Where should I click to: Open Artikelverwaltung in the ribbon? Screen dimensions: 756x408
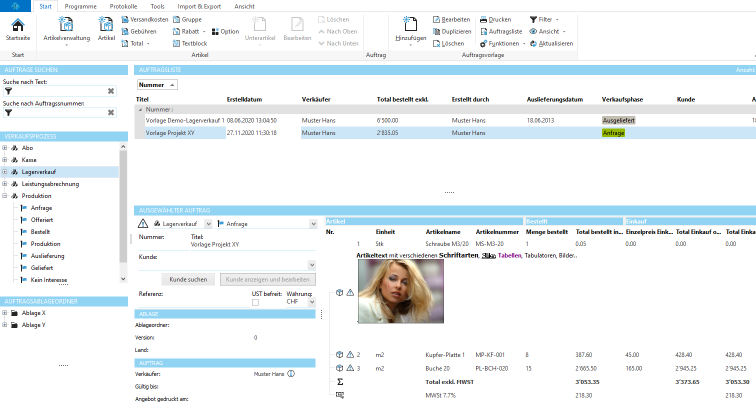pos(66,29)
